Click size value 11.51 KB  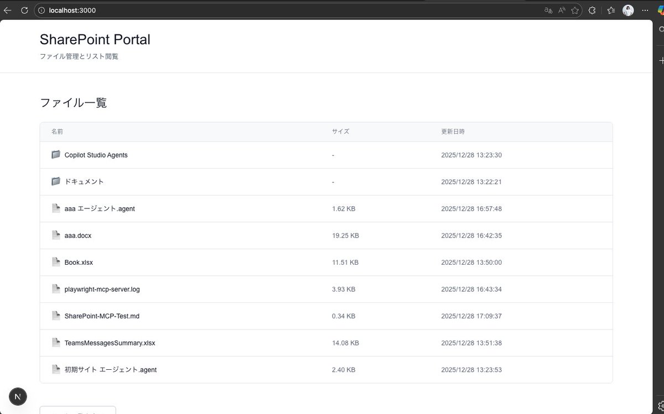(345, 263)
